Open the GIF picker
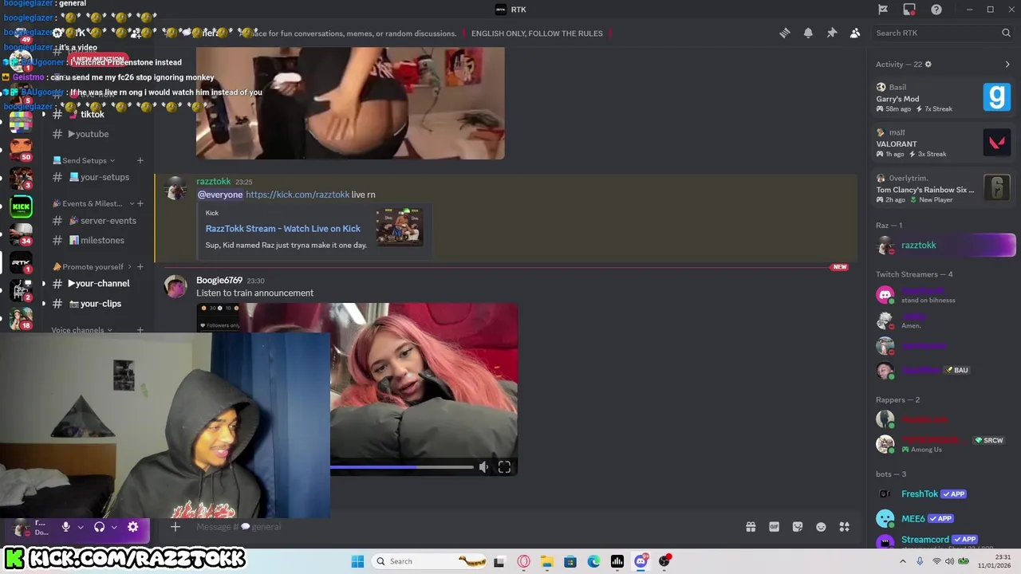1021x574 pixels. click(774, 527)
